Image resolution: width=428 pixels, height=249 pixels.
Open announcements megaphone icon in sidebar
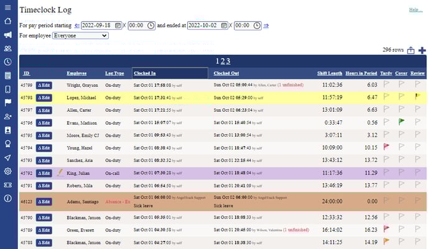pos(8,35)
